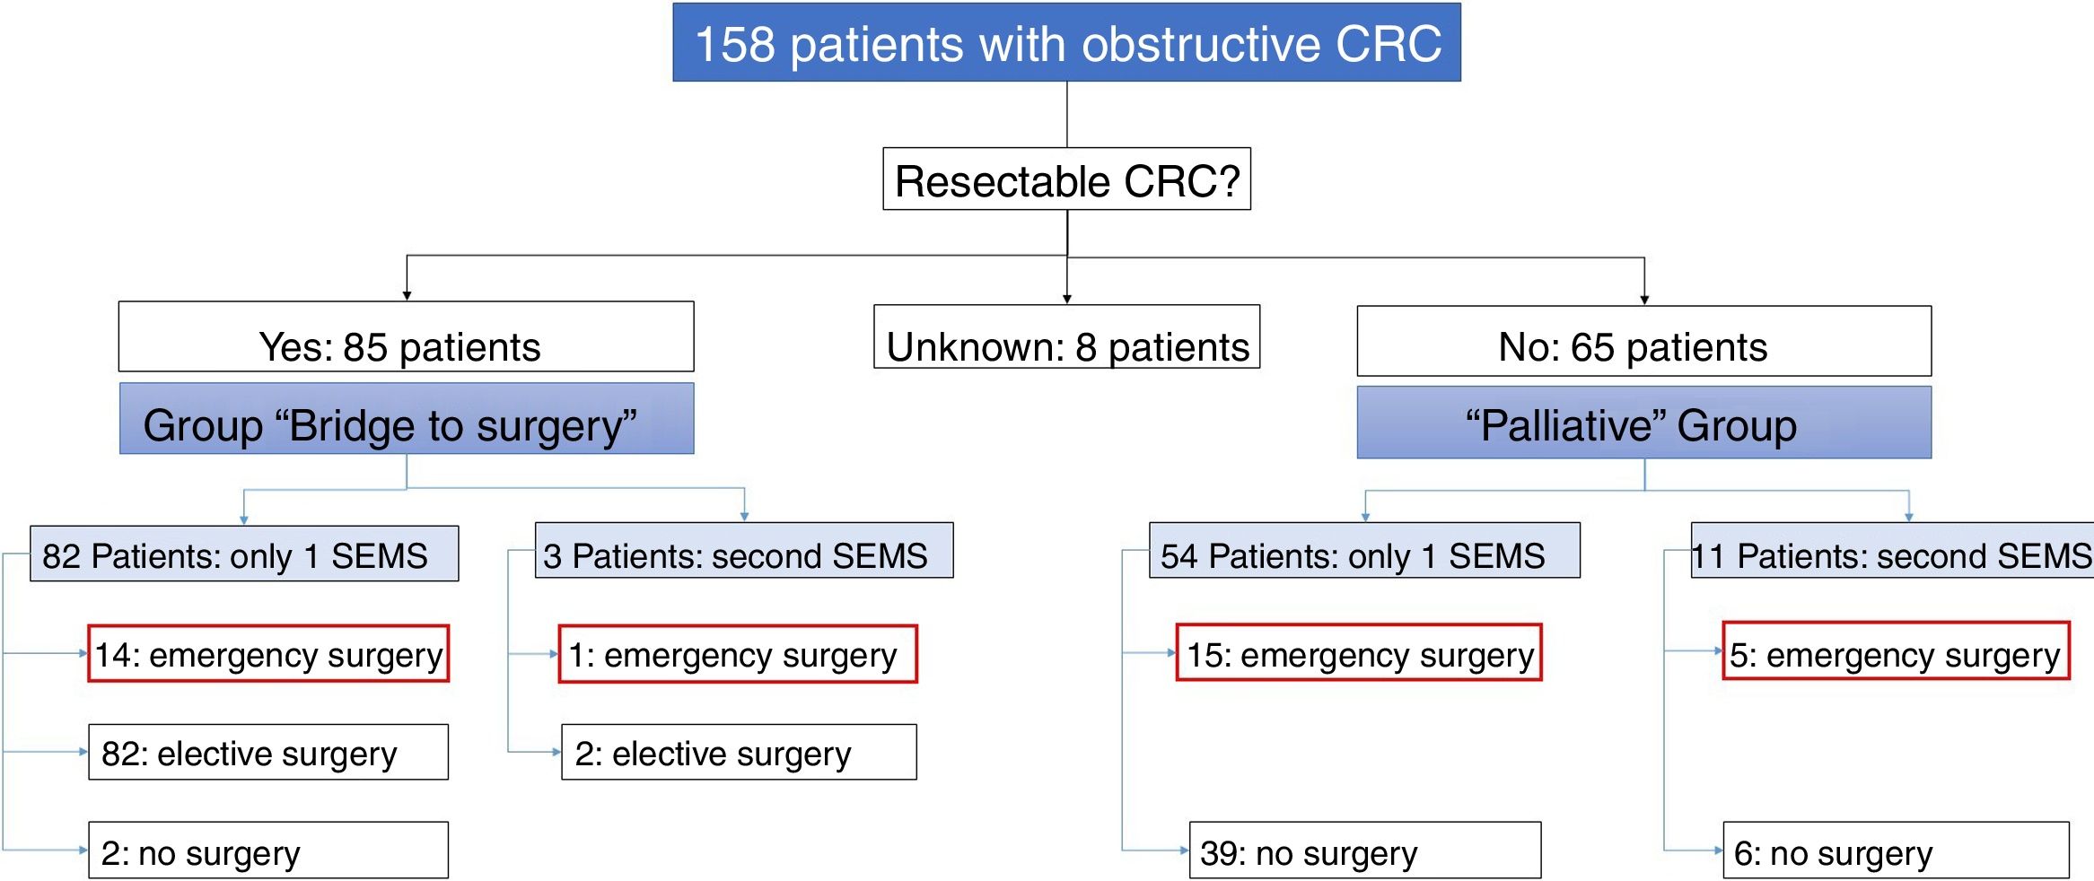2094x881 pixels.
Task: Select the "6: no surgery" box
Action: click(x=1896, y=850)
